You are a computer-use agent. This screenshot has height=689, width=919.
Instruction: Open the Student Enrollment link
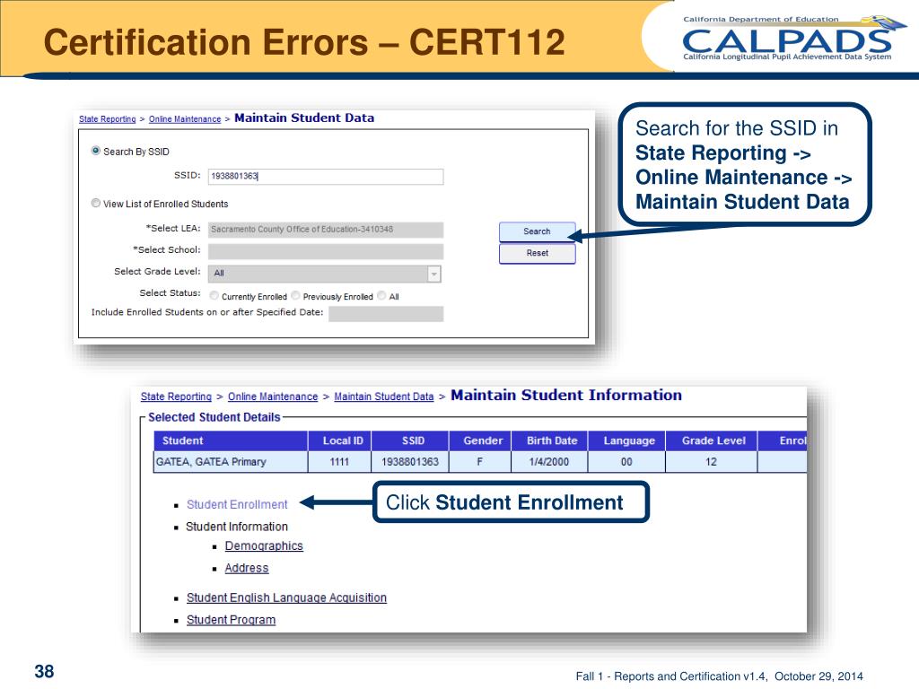(237, 504)
